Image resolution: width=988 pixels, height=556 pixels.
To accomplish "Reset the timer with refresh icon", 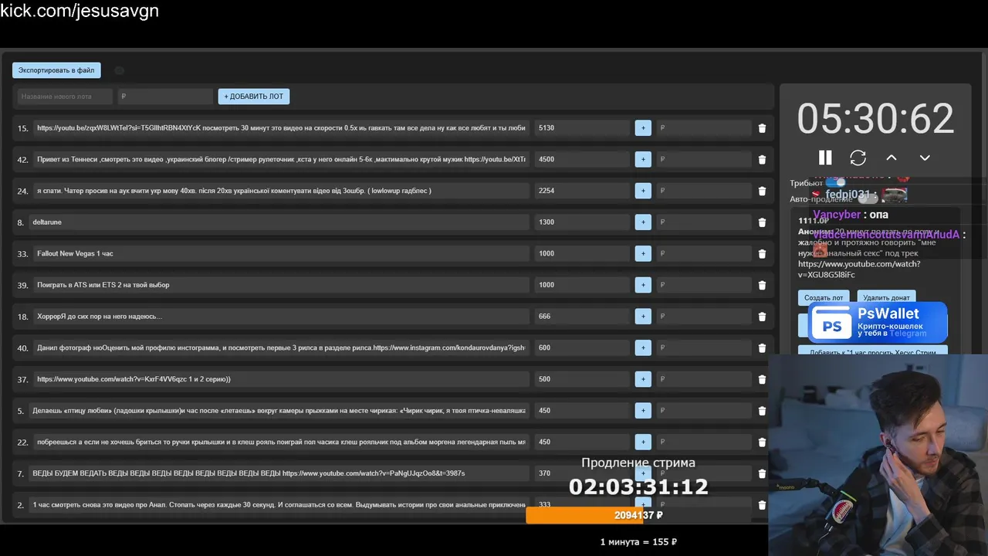I will (x=858, y=158).
